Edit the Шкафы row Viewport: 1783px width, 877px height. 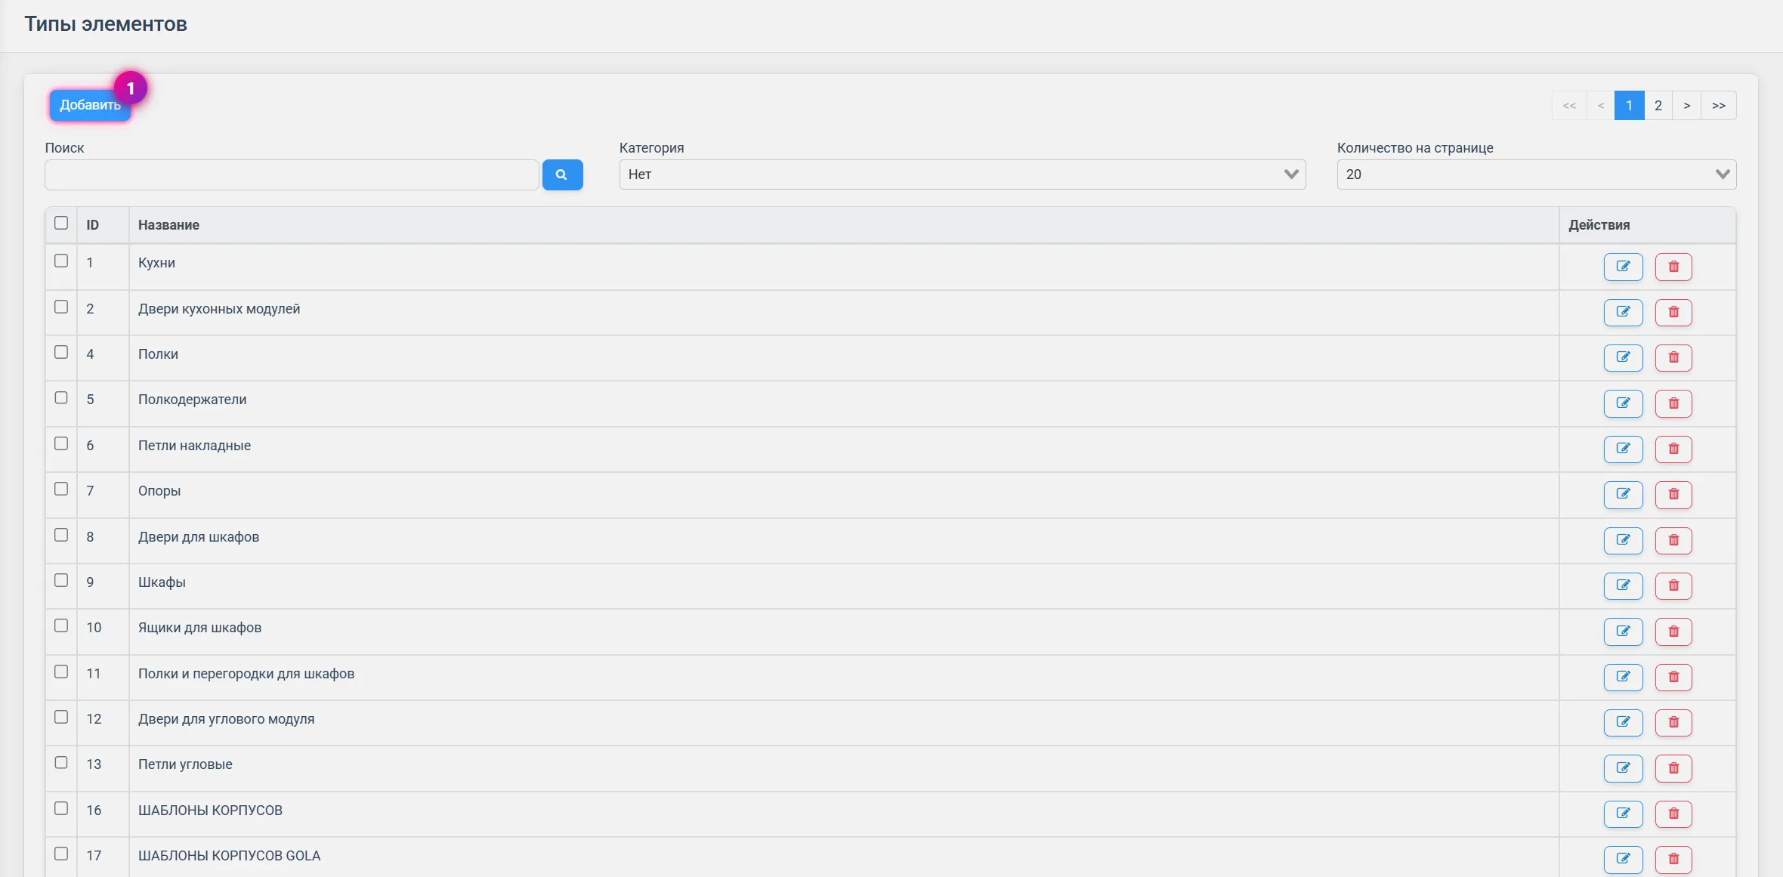click(1623, 585)
